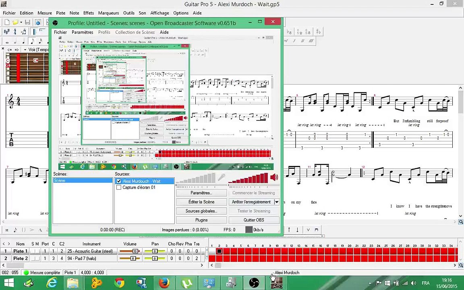
Task: Click the Paramètres... button in OBS
Action: pyautogui.click(x=201, y=193)
